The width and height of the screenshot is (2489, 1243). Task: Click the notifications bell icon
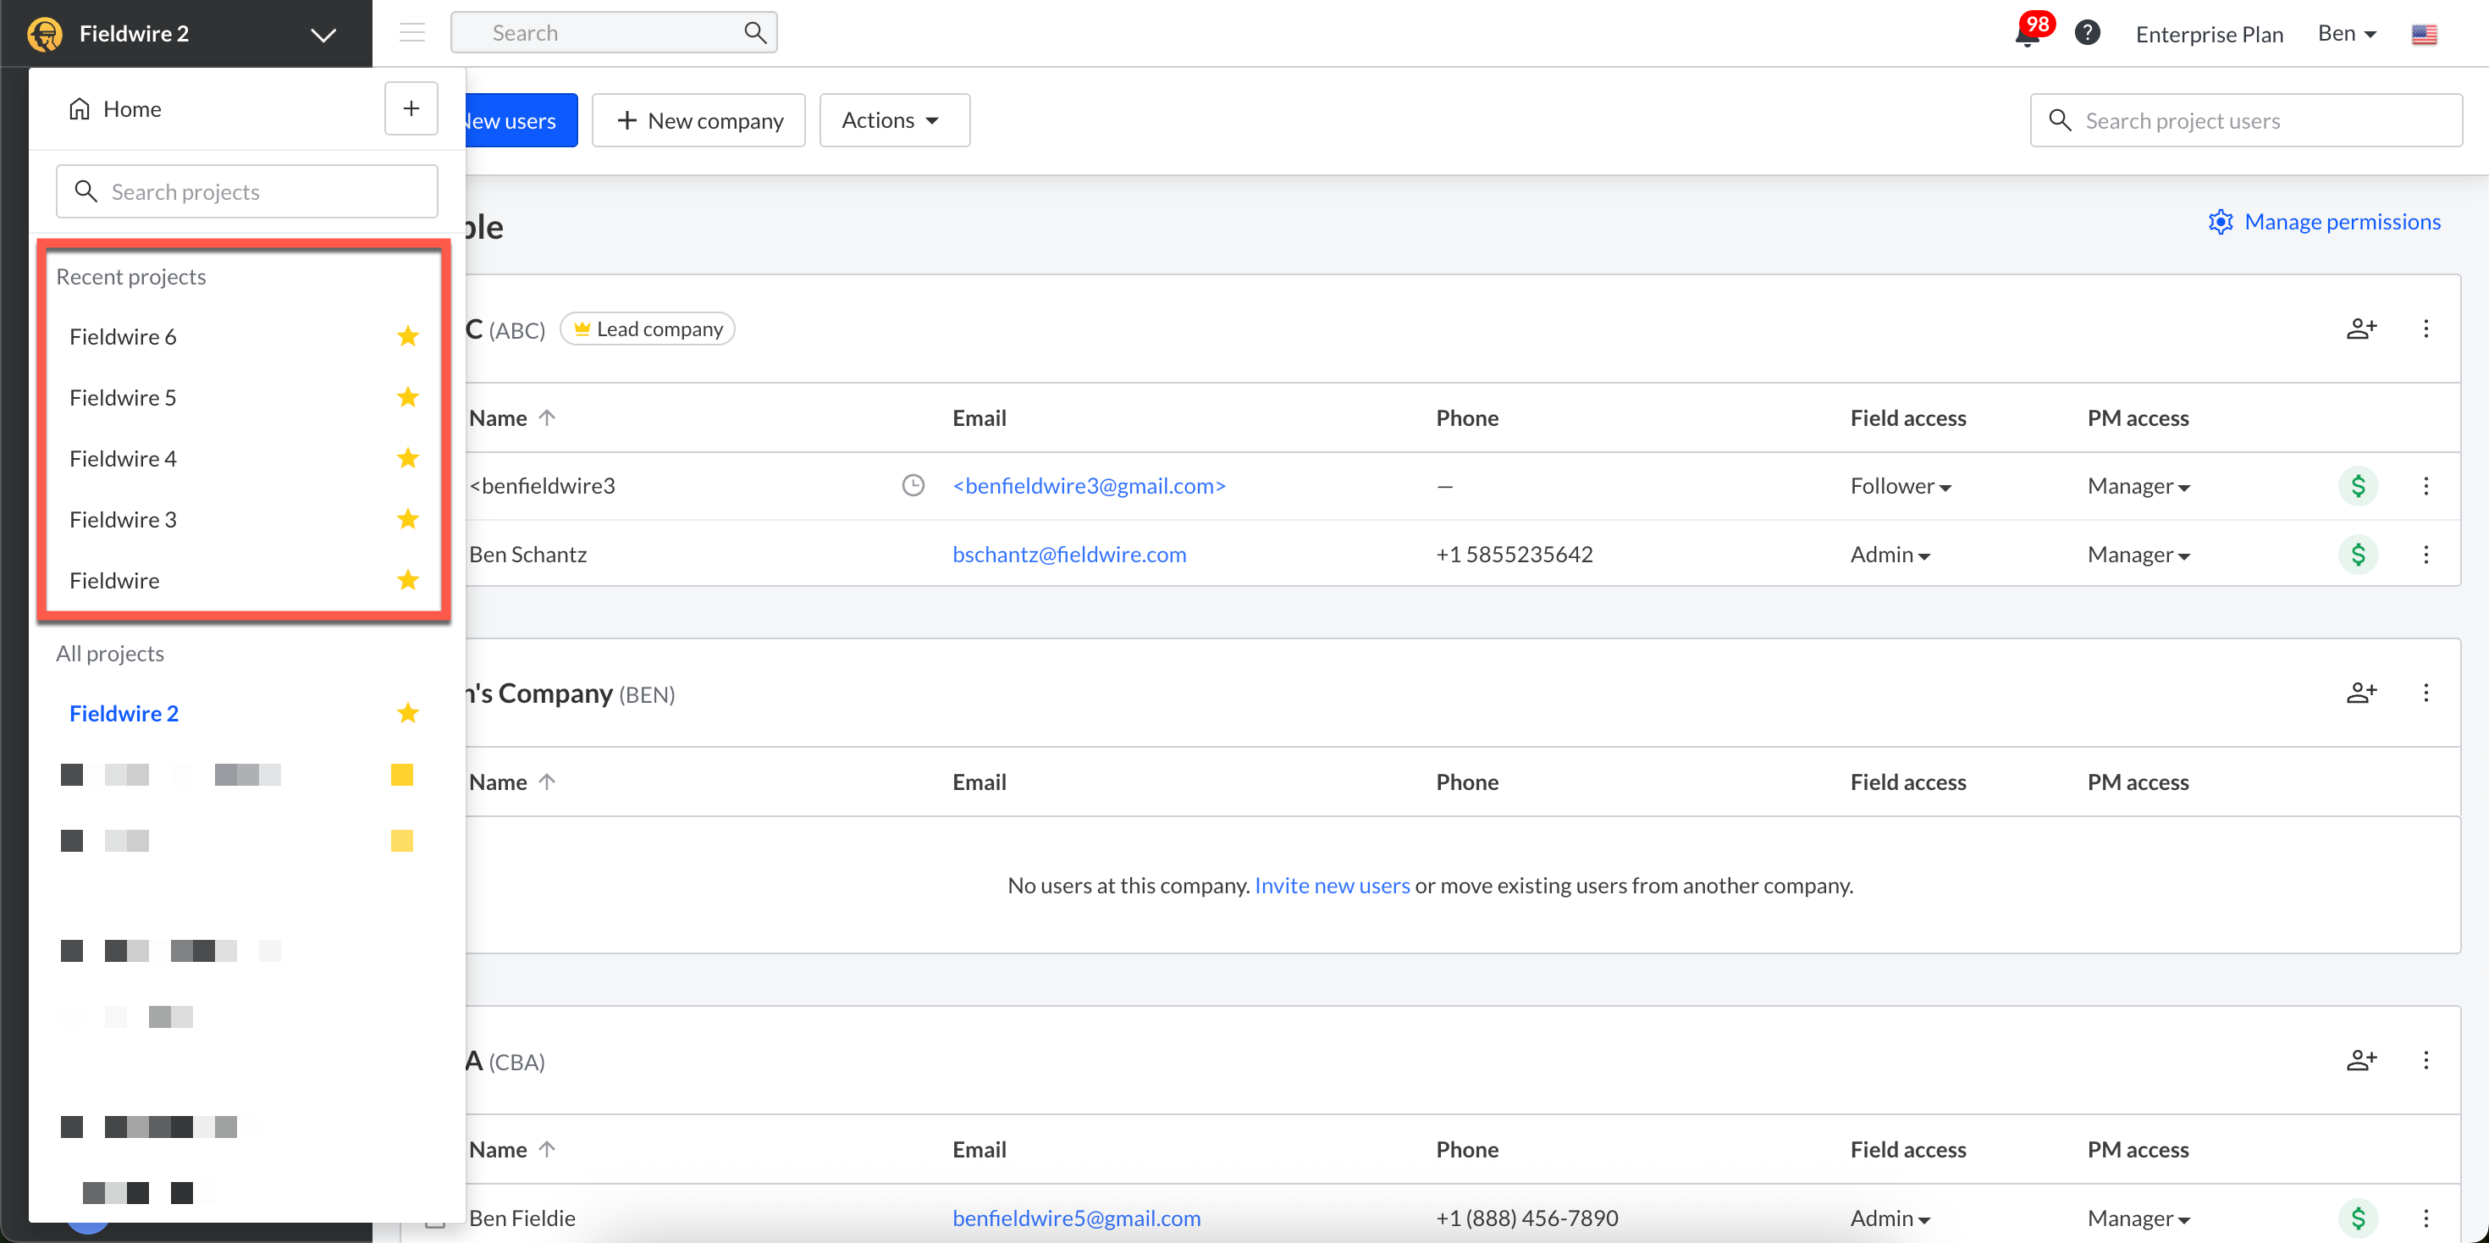(x=2027, y=36)
